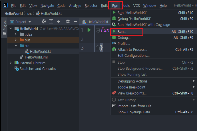Choose Show Coverage Data... entry

tap(154, 112)
